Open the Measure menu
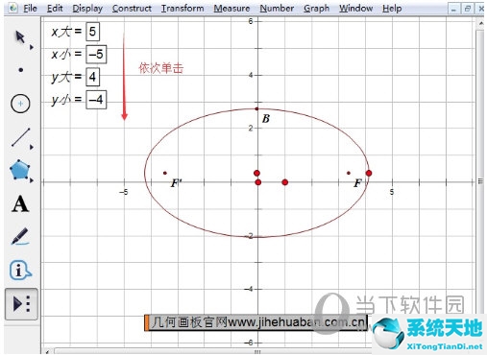Screen dimensions: 487x355 tap(231, 9)
